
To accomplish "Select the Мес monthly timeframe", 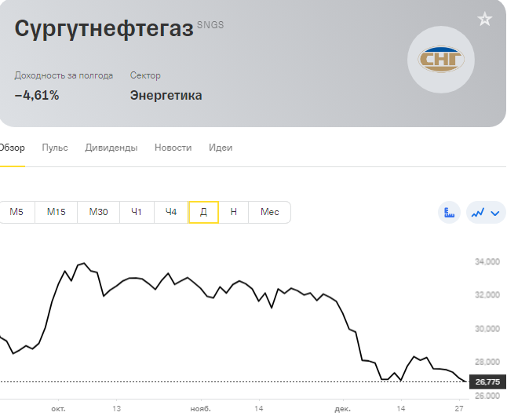I will (x=270, y=212).
